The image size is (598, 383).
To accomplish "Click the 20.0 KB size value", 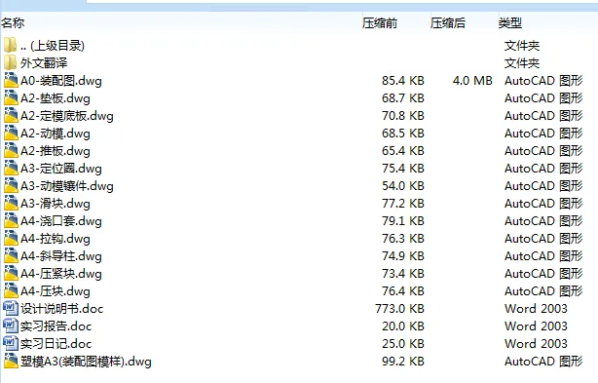I will 403,326.
